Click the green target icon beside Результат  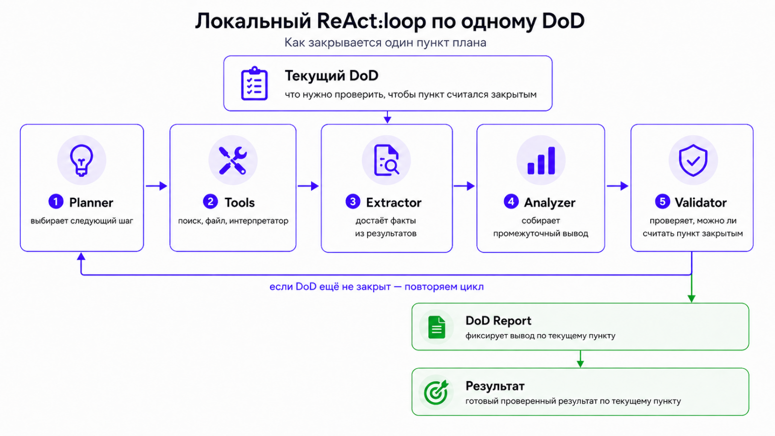pos(436,392)
